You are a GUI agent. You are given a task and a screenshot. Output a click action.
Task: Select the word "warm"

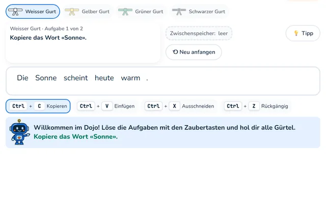pyautogui.click(x=130, y=78)
